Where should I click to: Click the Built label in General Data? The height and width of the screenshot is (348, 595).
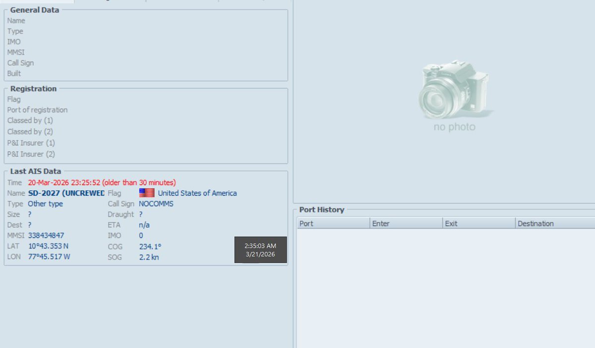coord(14,73)
